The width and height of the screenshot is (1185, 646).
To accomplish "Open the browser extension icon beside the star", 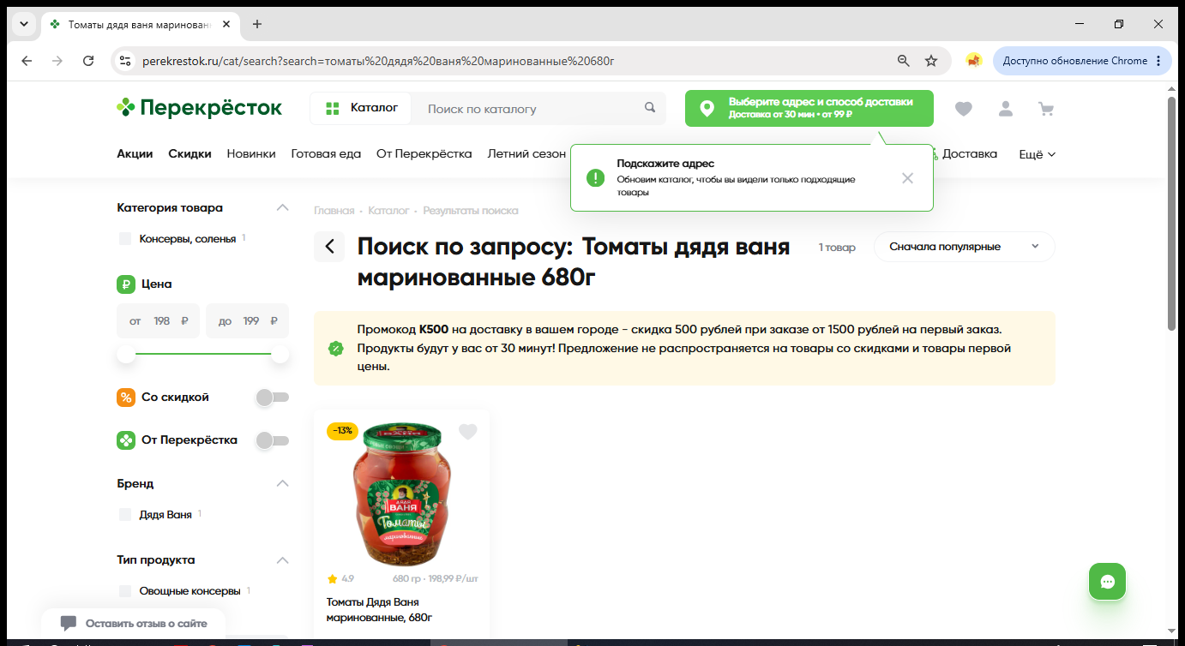I will coord(973,61).
